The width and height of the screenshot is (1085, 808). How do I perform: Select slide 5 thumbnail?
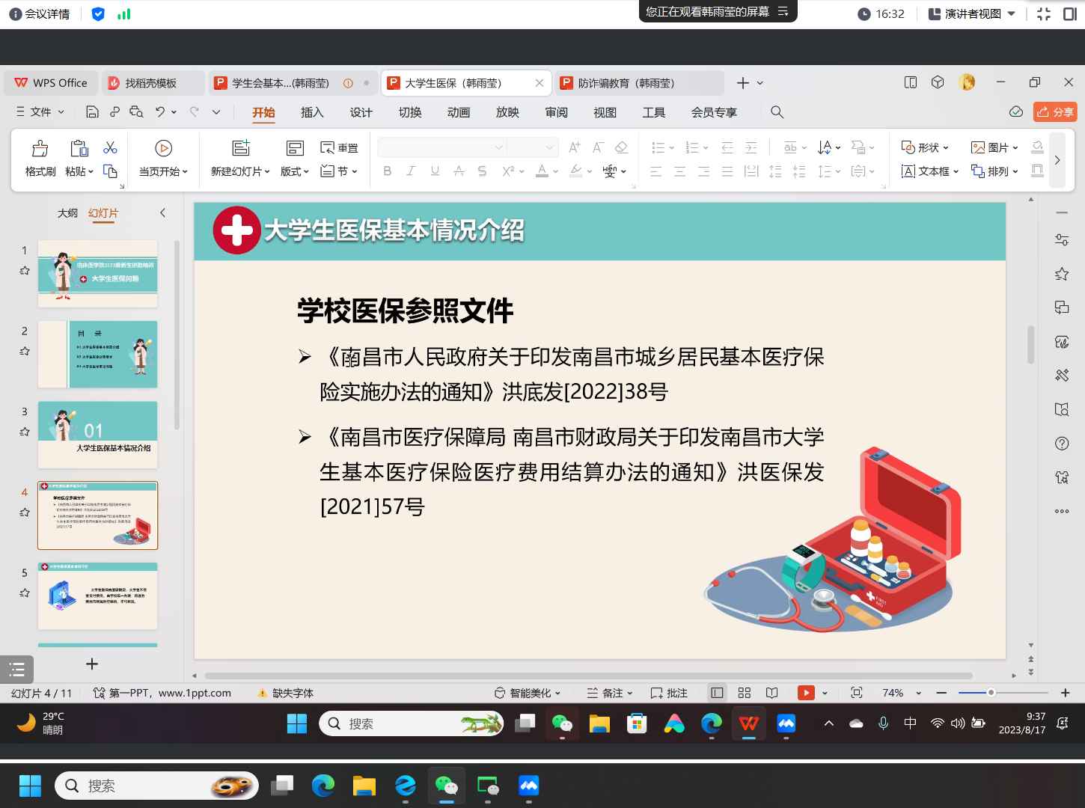(x=98, y=596)
